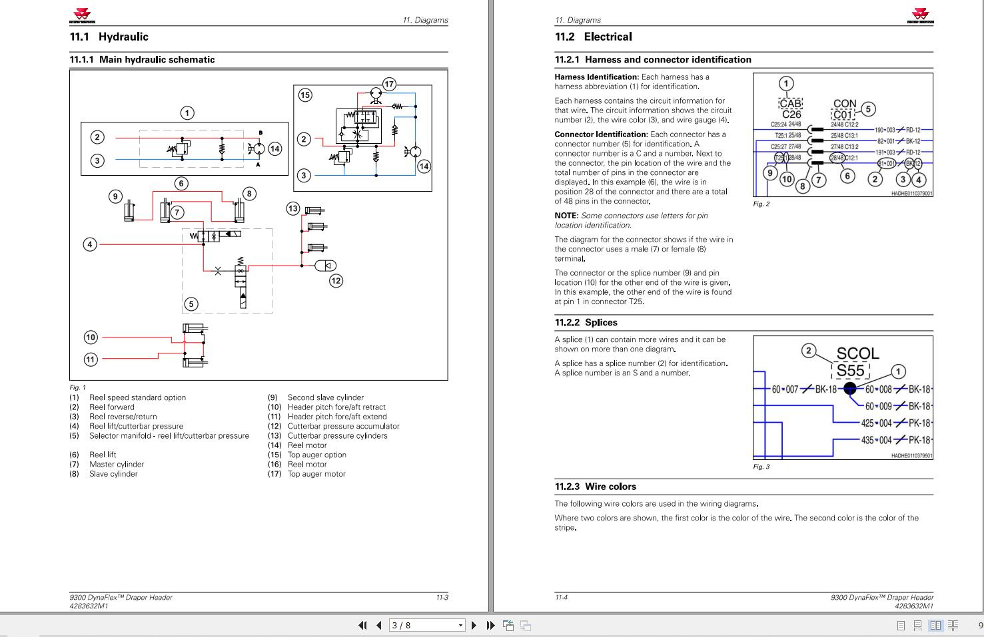Image resolution: width=984 pixels, height=637 pixels.
Task: Click legend entry 'Reel reverse/return'
Action: point(123,417)
